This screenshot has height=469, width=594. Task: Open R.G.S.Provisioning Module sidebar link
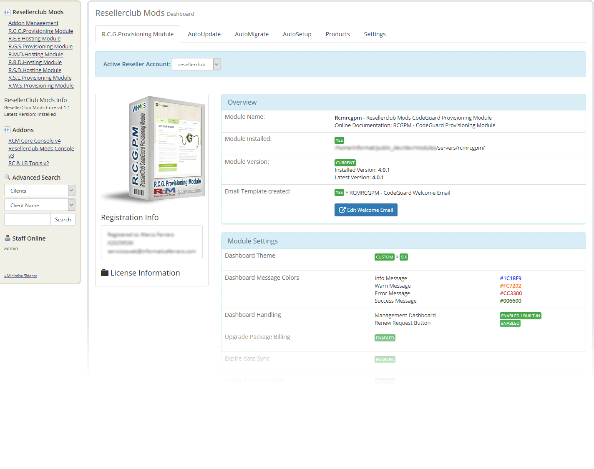point(40,46)
